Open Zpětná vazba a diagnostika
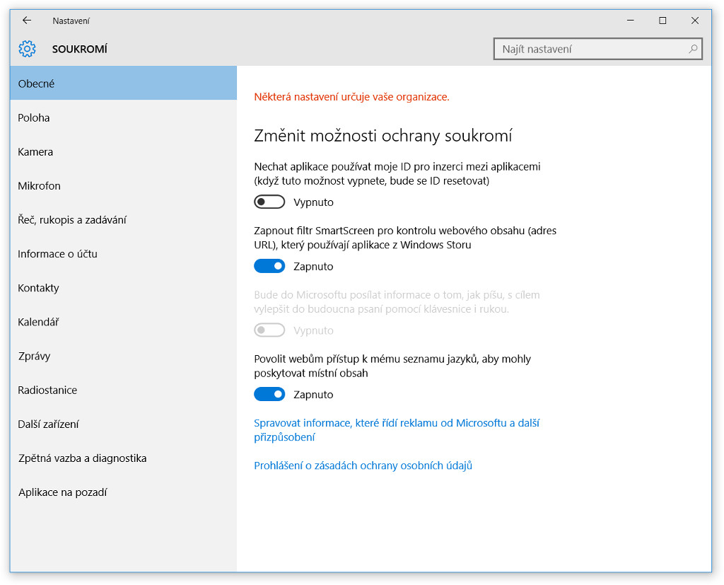This screenshot has width=724, height=585. click(x=83, y=458)
